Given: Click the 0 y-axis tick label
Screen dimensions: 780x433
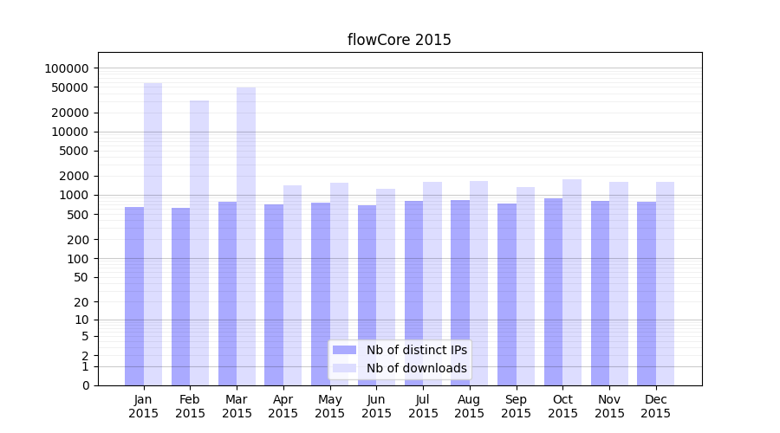Looking at the screenshot, I should tap(85, 385).
